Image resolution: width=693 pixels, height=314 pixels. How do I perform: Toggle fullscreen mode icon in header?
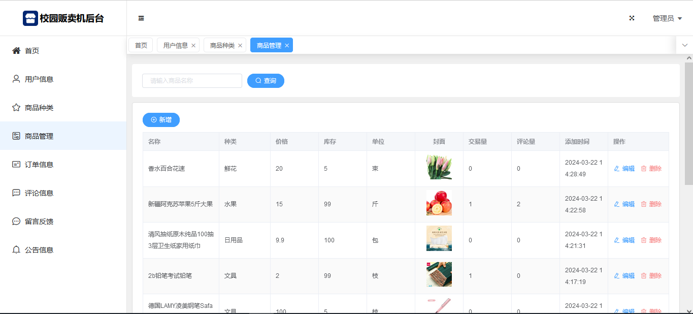tap(632, 18)
